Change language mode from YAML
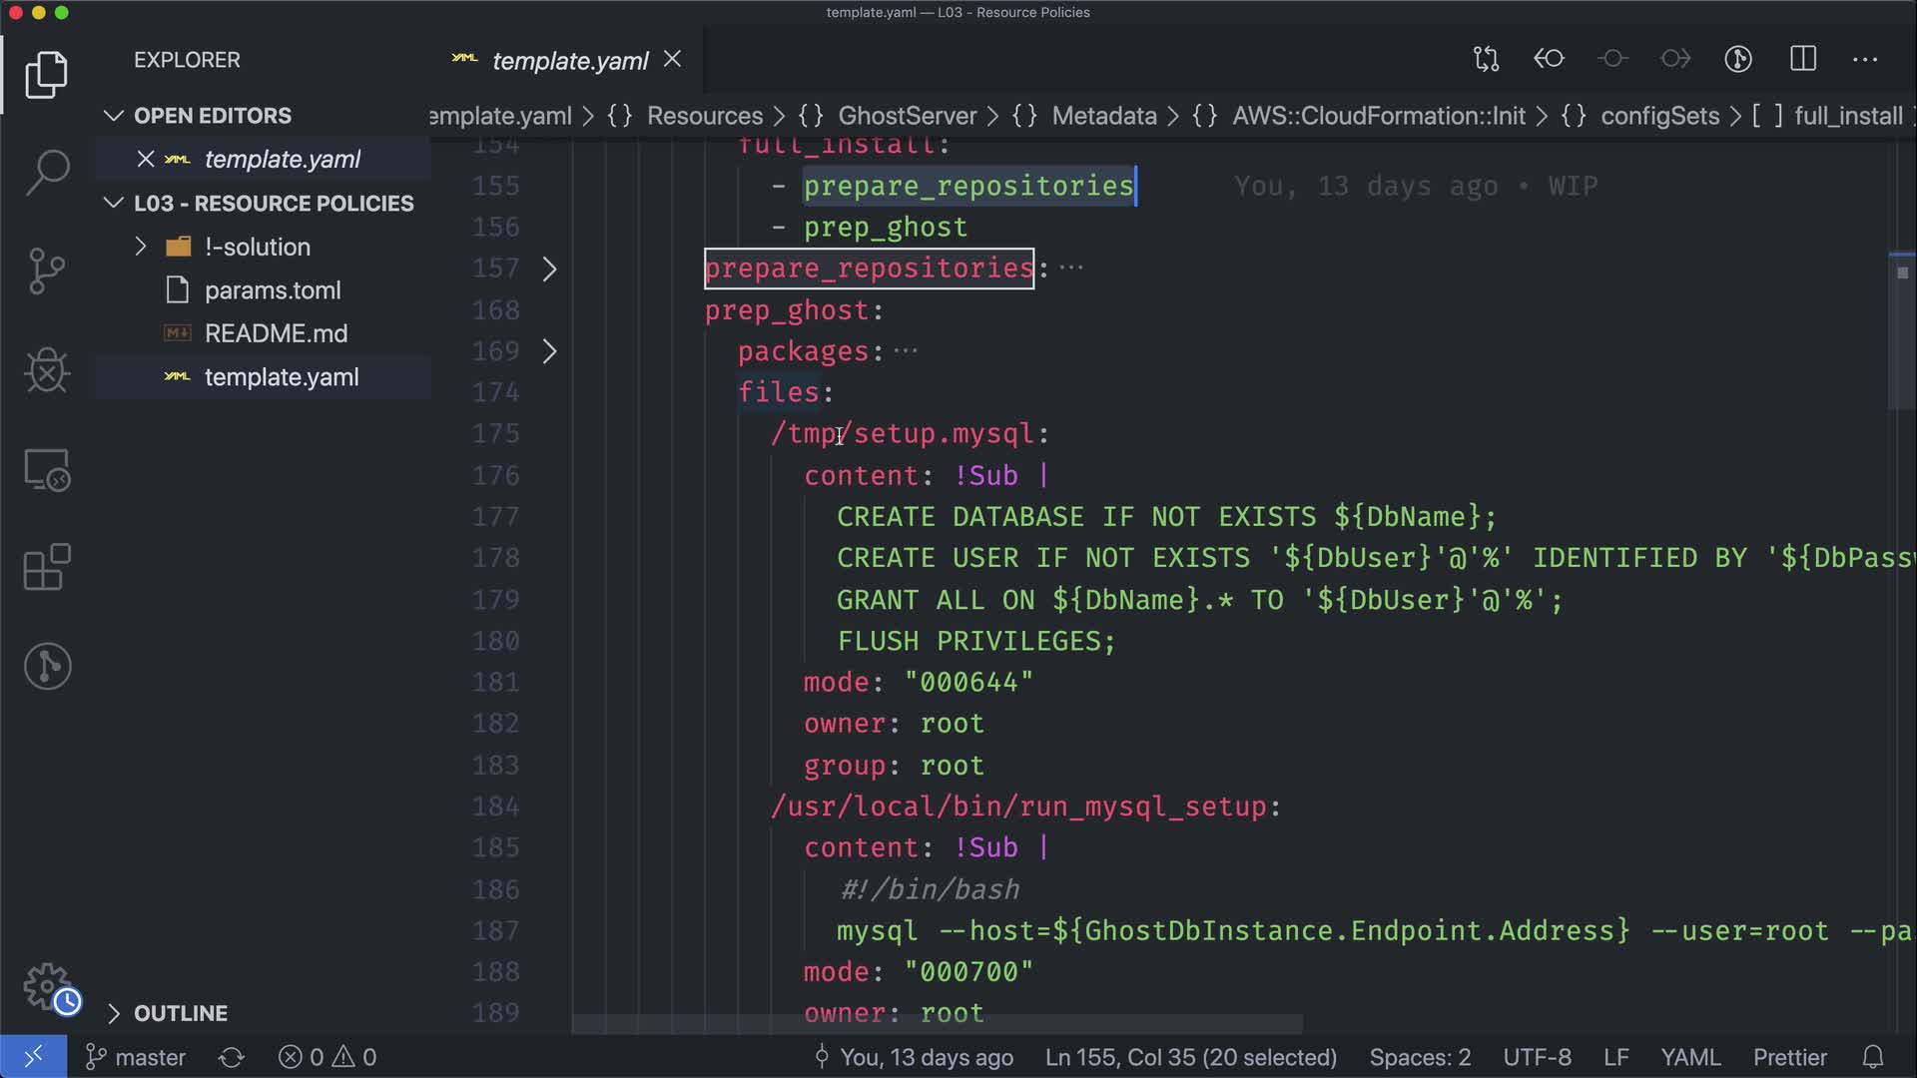1917x1078 pixels. (x=1689, y=1057)
